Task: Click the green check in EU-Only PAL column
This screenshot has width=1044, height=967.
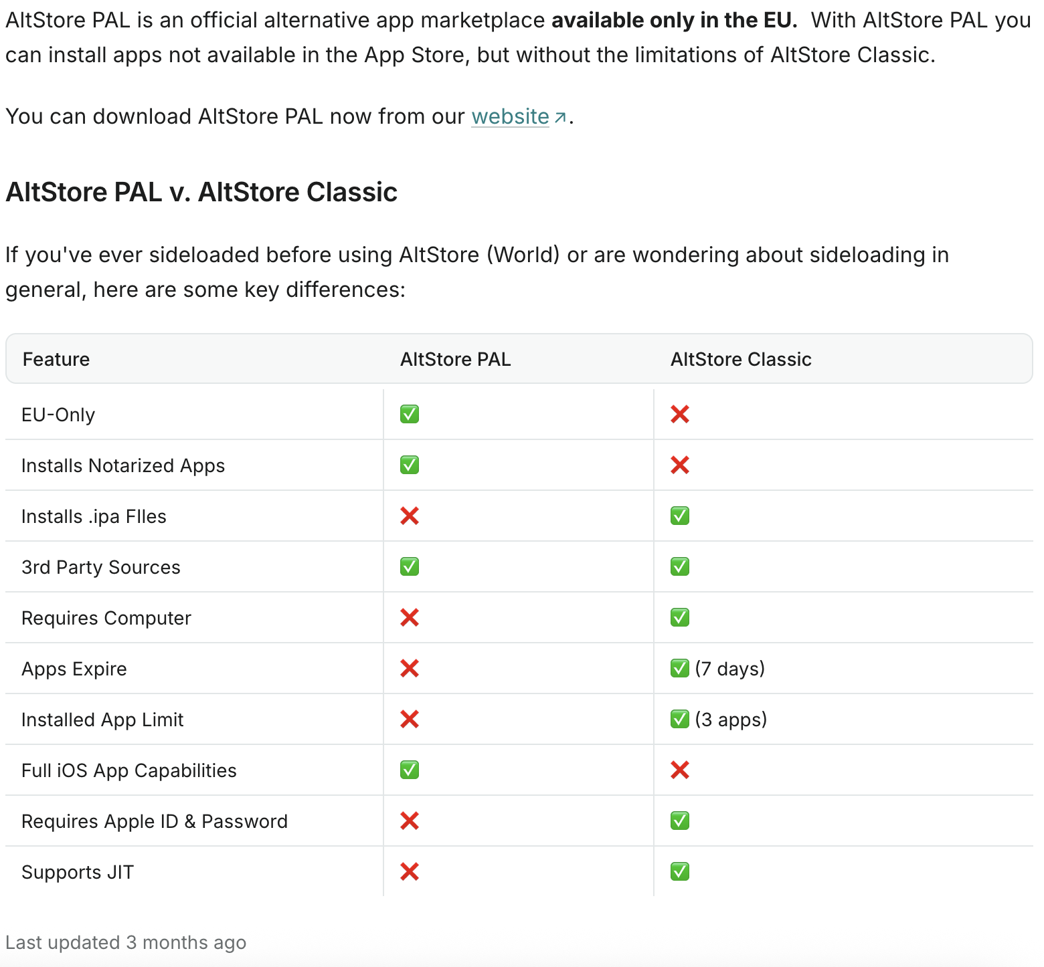Action: click(x=410, y=415)
